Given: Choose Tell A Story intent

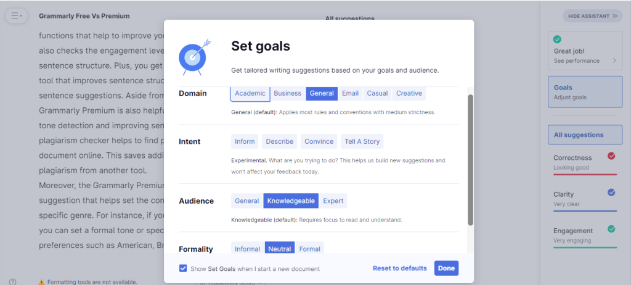Looking at the screenshot, I should coord(362,141).
